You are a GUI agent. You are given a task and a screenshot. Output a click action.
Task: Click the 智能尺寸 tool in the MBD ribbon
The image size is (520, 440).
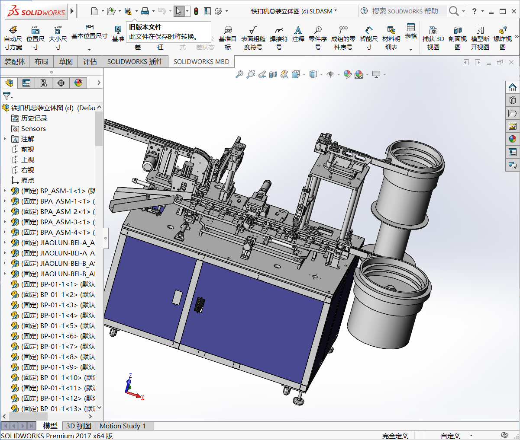[369, 37]
